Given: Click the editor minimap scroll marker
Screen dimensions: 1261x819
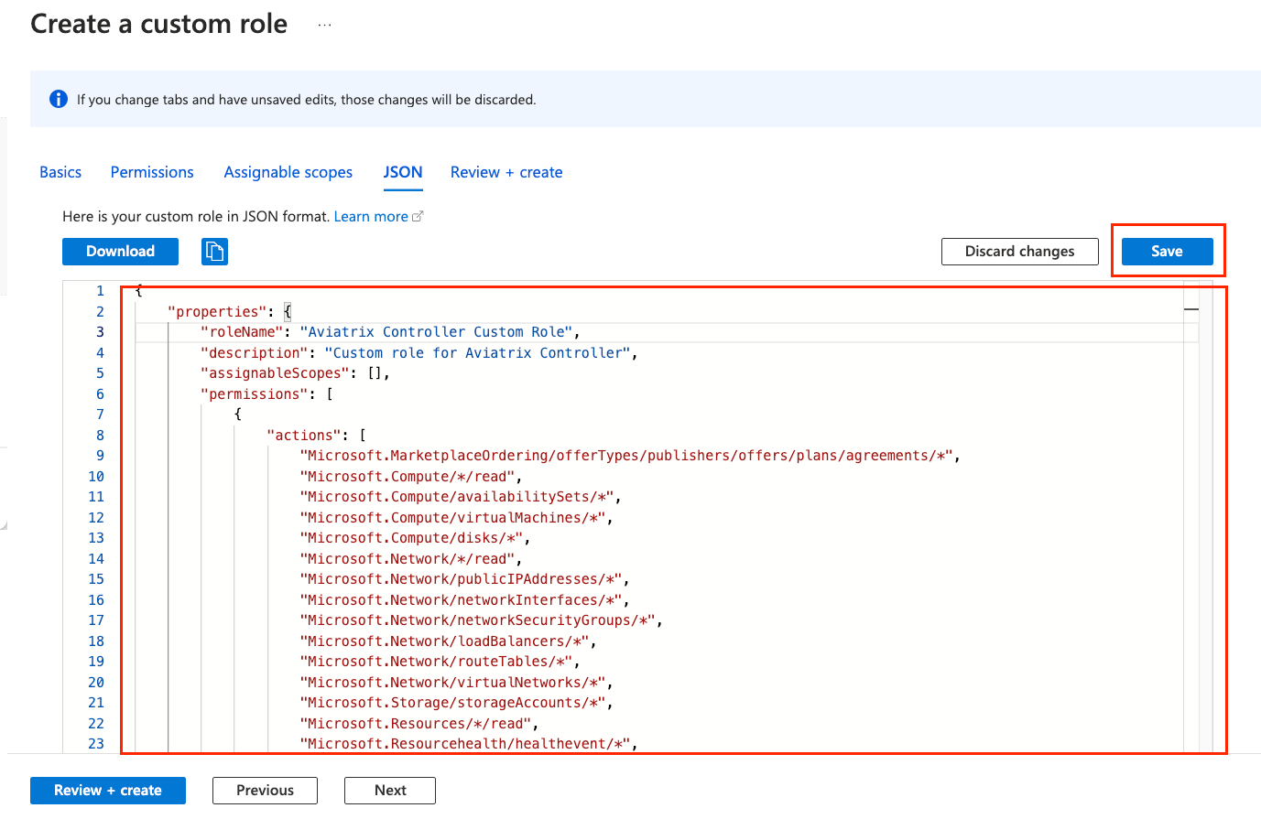Looking at the screenshot, I should pyautogui.click(x=1190, y=310).
